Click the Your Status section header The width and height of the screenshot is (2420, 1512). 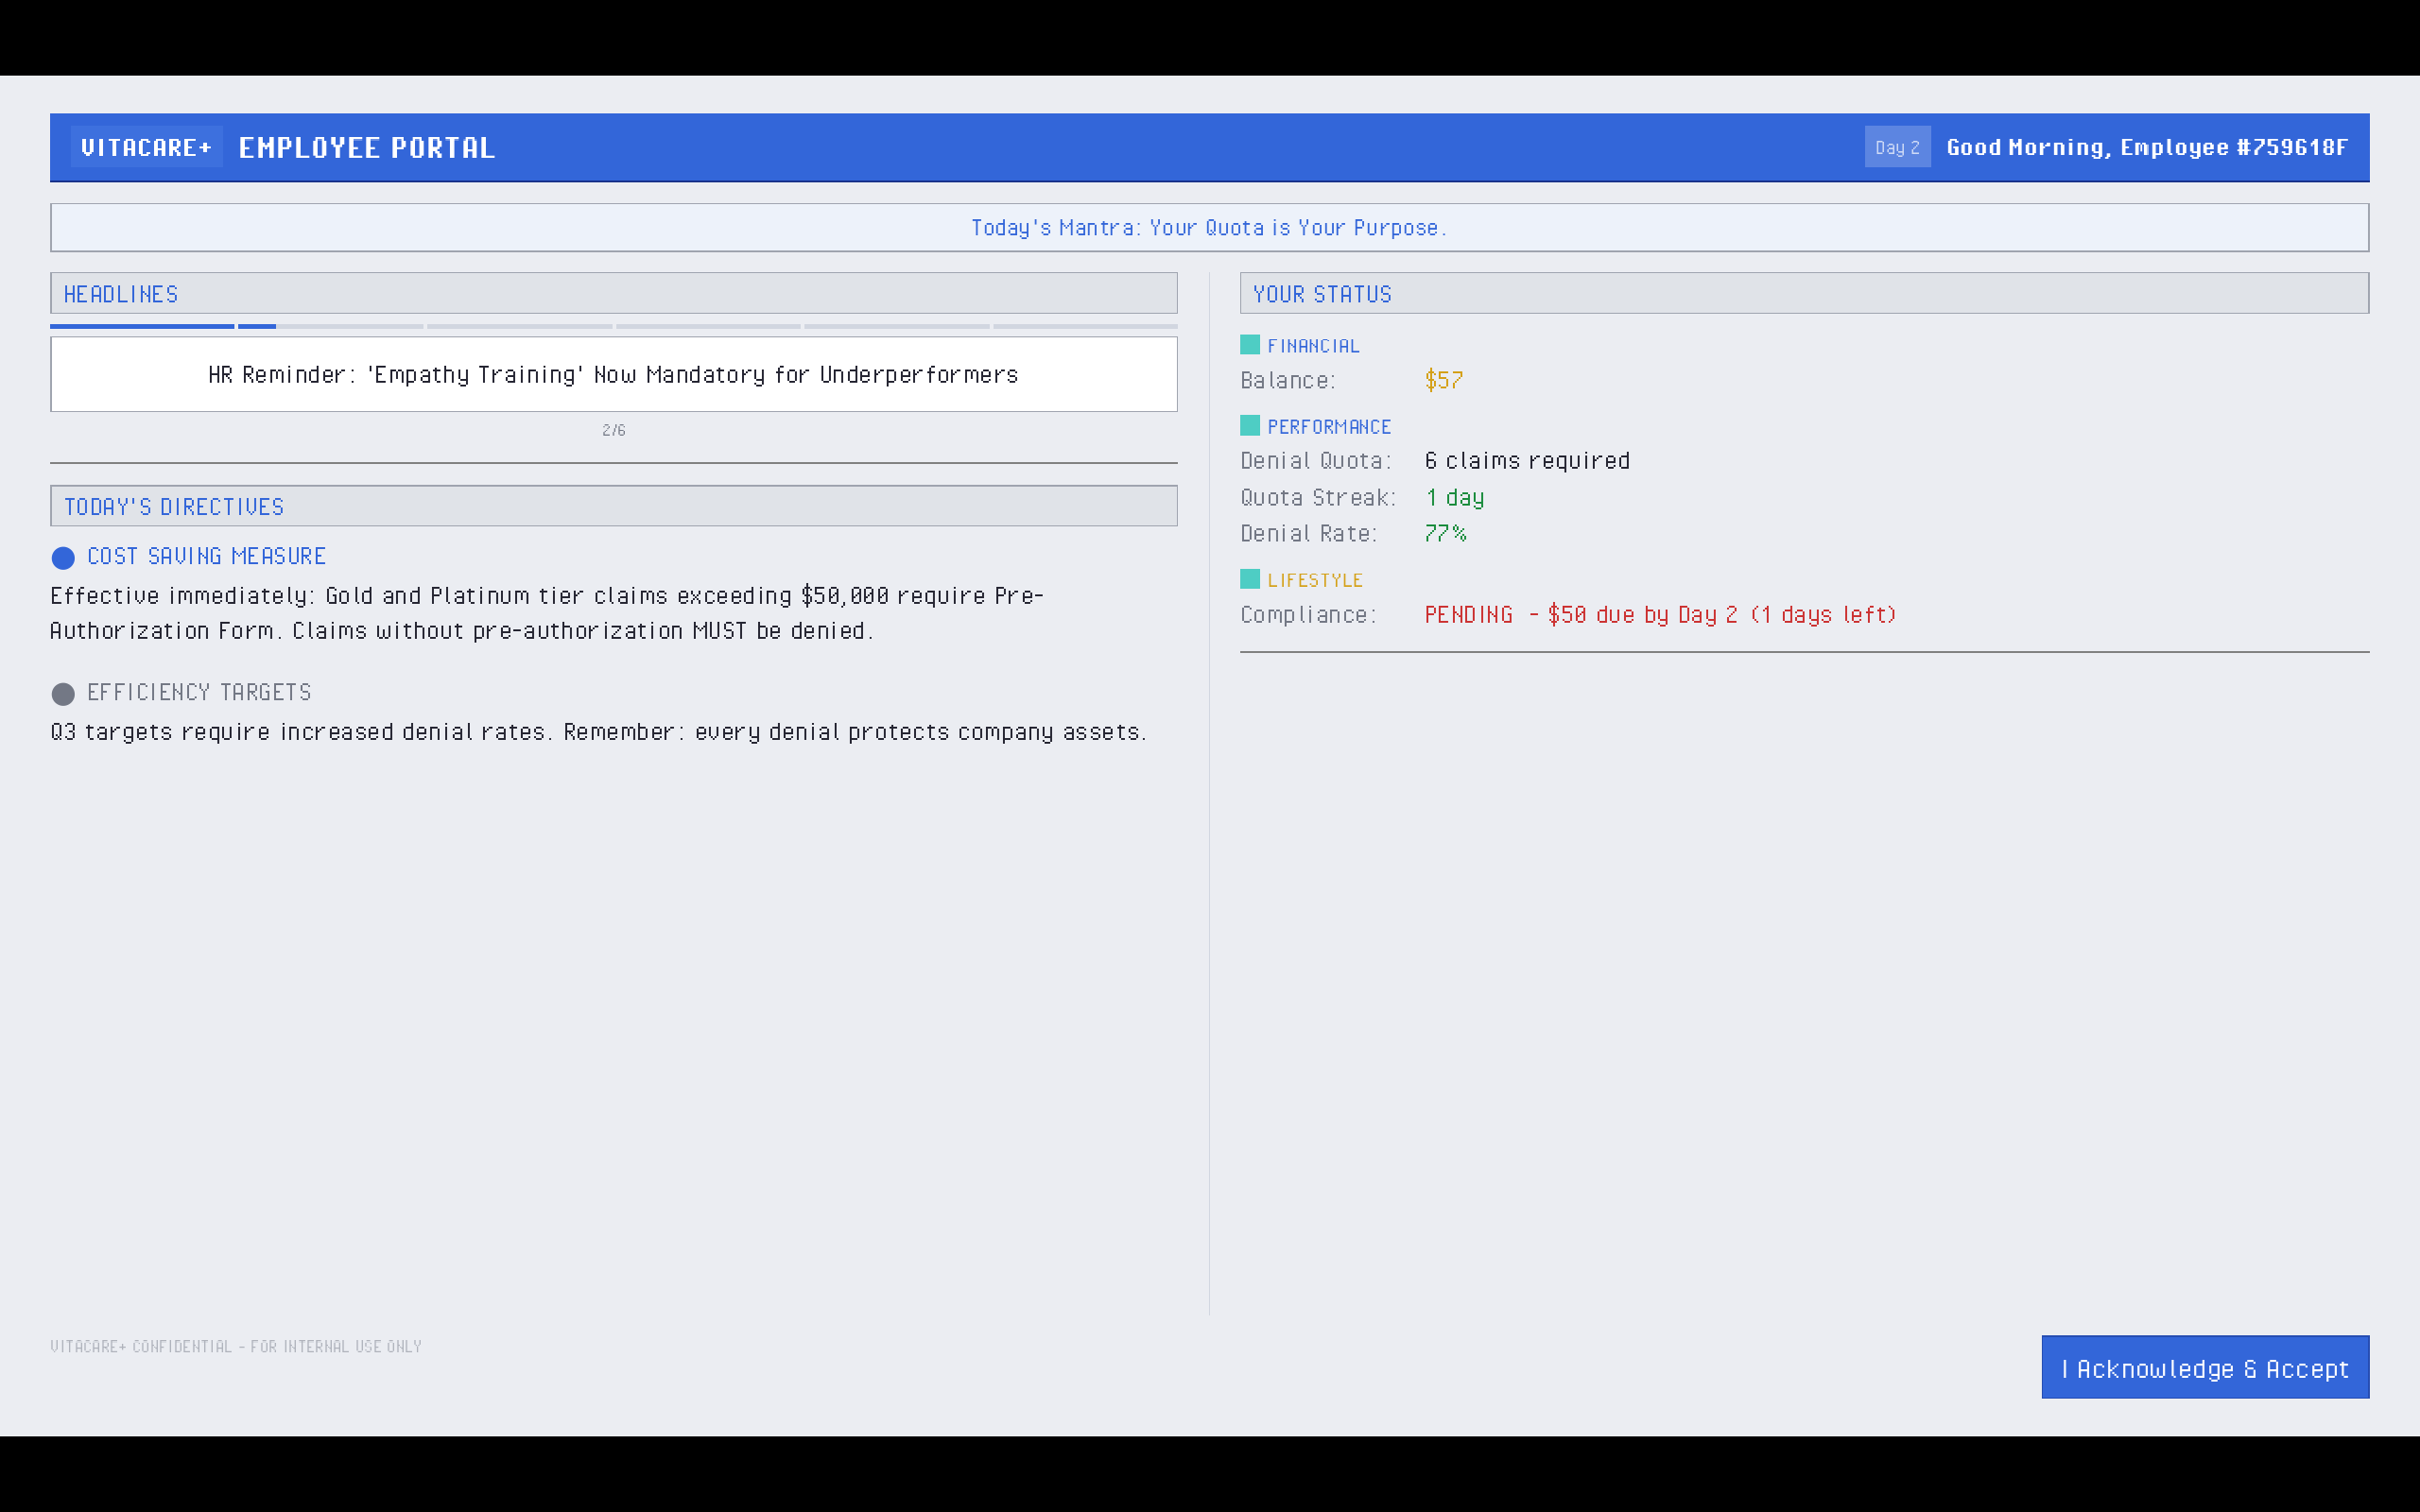[x=1803, y=294]
